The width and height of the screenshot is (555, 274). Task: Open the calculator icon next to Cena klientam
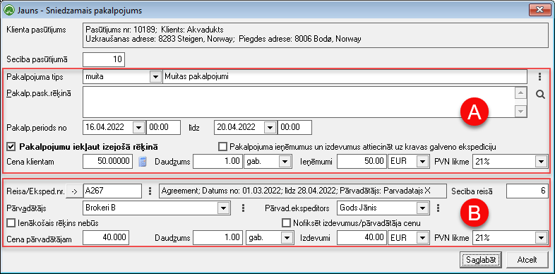click(143, 162)
